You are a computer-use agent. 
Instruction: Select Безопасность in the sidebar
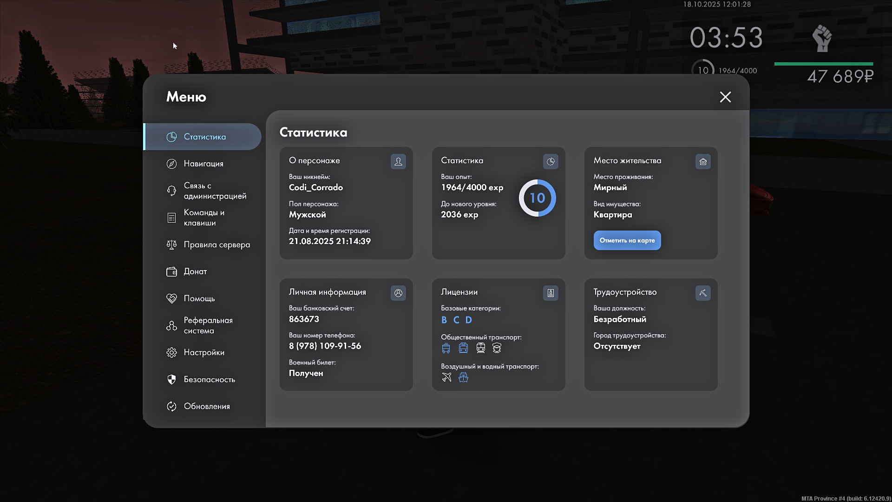click(209, 379)
